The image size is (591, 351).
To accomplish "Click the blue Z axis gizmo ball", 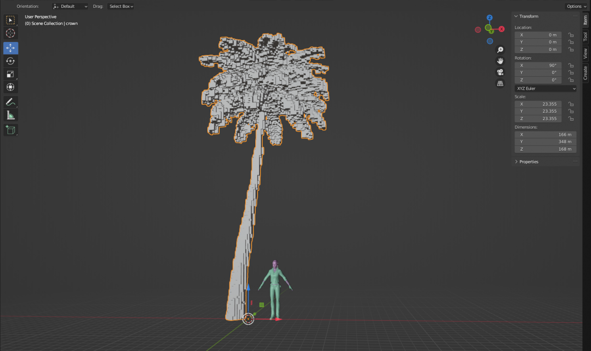I will tap(489, 18).
